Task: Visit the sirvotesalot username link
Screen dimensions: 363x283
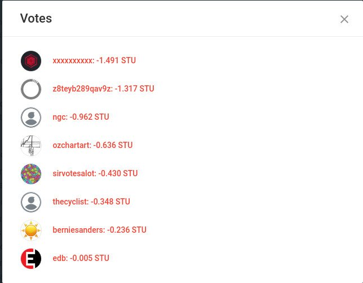Action: coord(74,173)
